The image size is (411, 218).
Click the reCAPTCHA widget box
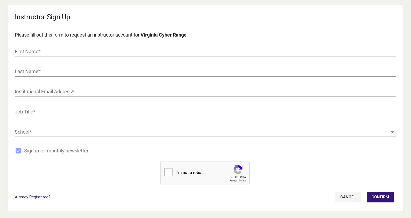(205, 173)
